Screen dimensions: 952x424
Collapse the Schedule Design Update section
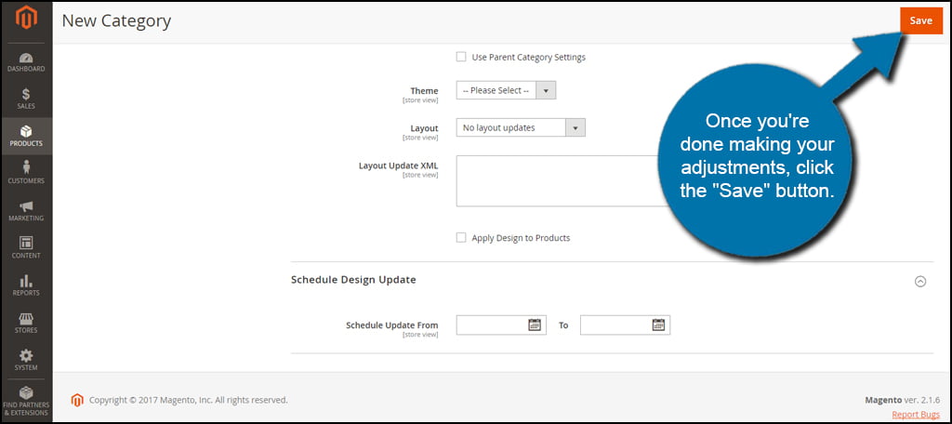pos(920,281)
